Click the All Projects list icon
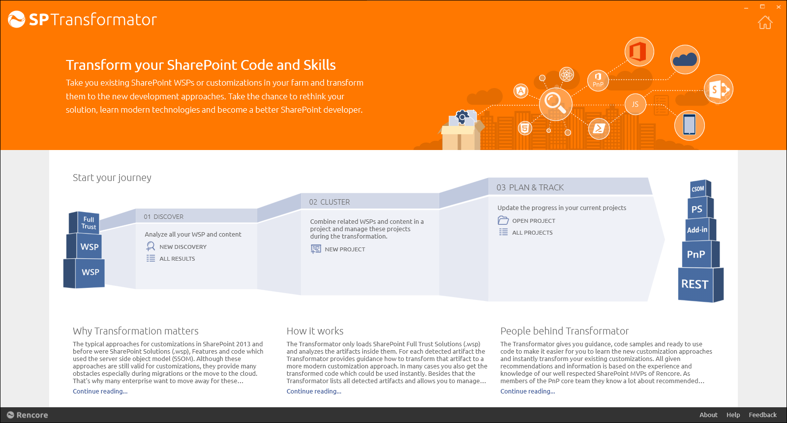787x423 pixels. click(503, 232)
